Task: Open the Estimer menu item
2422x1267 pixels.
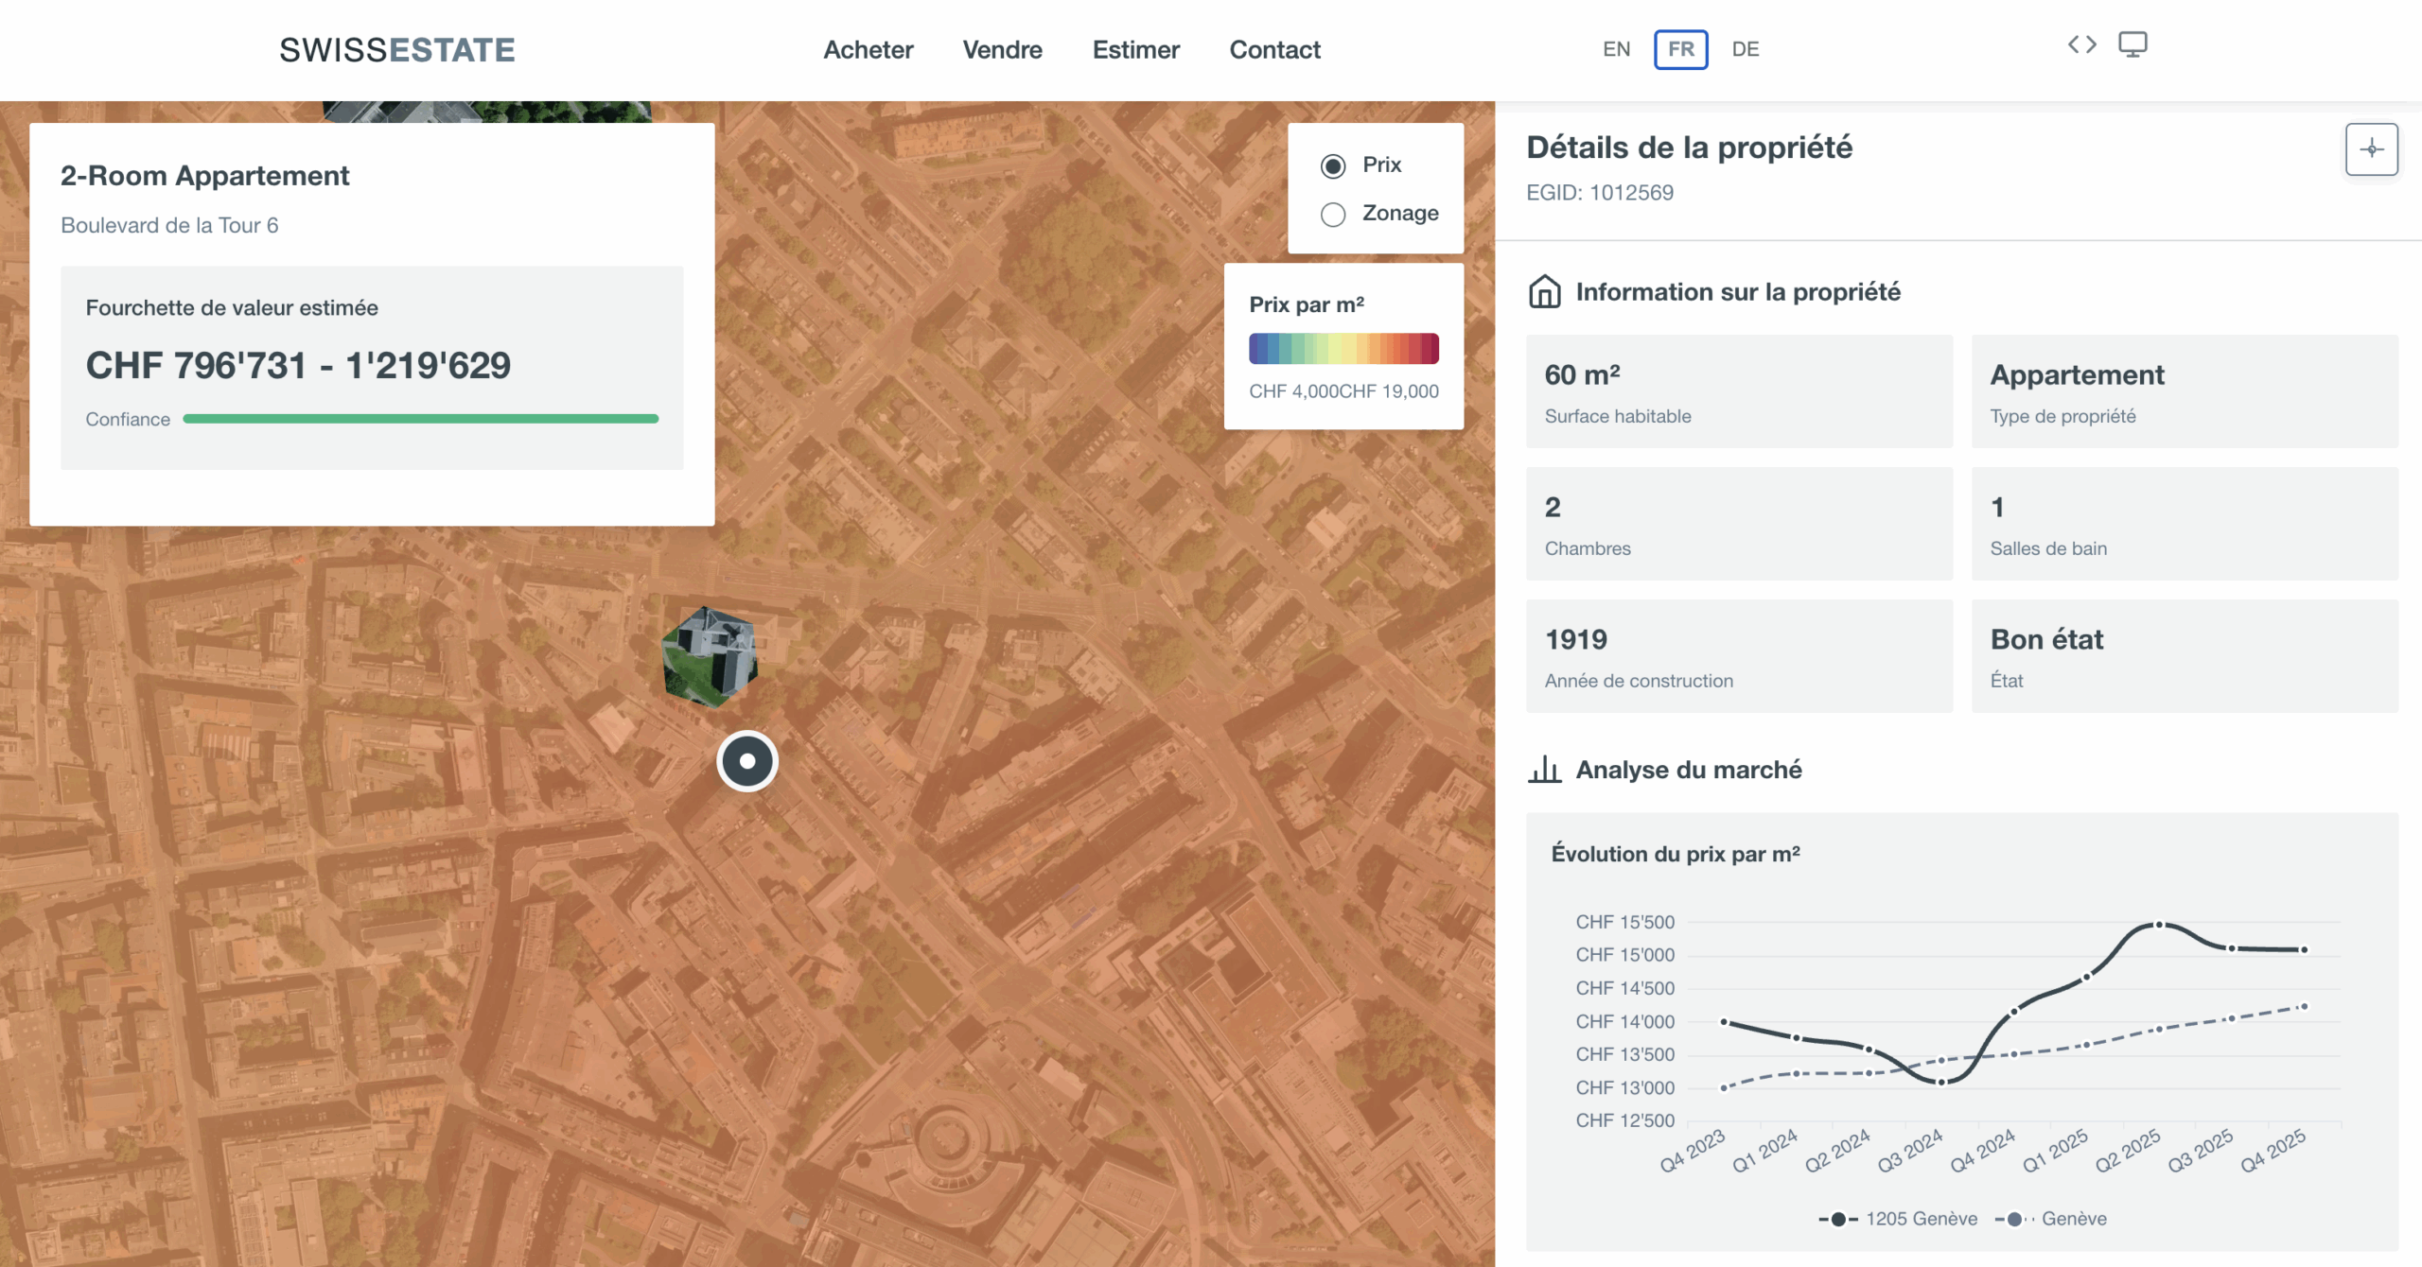Action: [x=1135, y=50]
